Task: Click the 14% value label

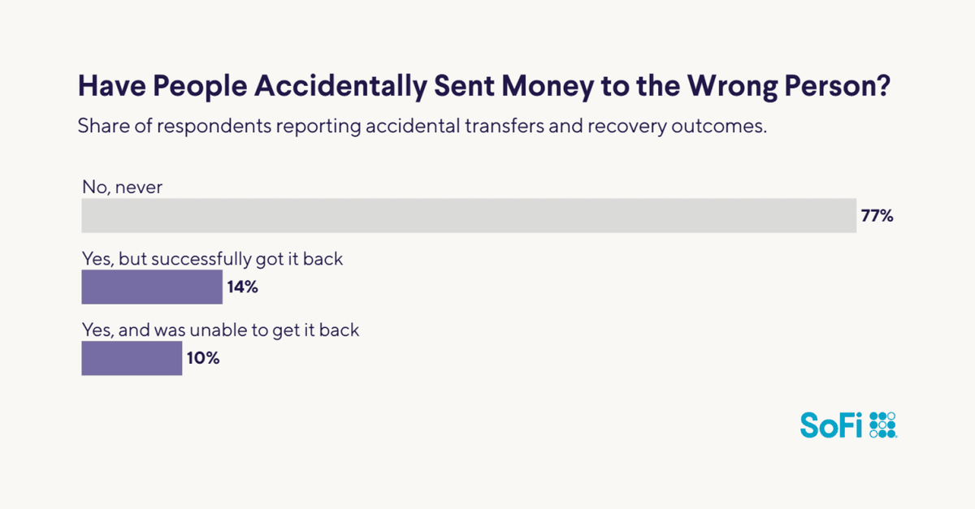Action: pyautogui.click(x=243, y=287)
